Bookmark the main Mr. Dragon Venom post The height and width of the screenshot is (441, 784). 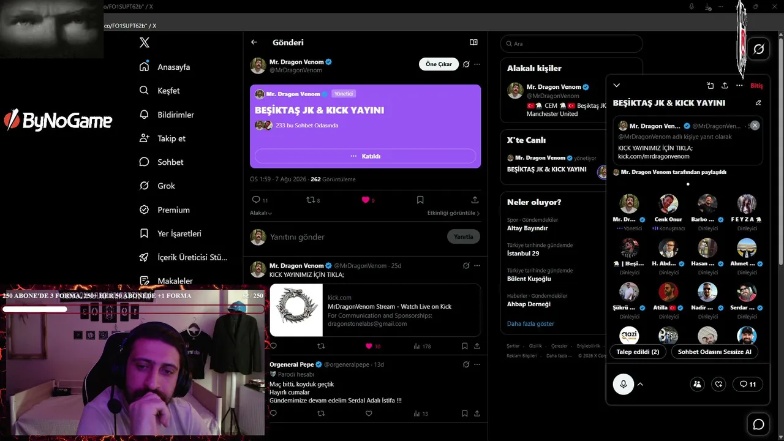(x=420, y=200)
